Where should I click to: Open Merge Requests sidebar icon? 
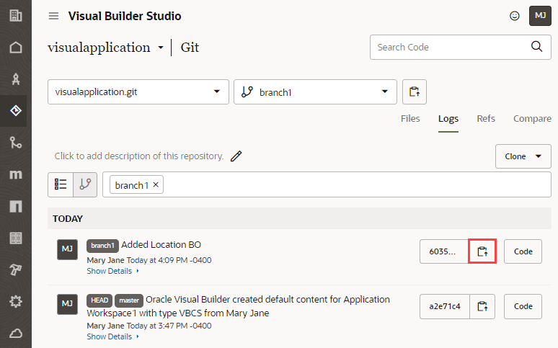(x=16, y=143)
